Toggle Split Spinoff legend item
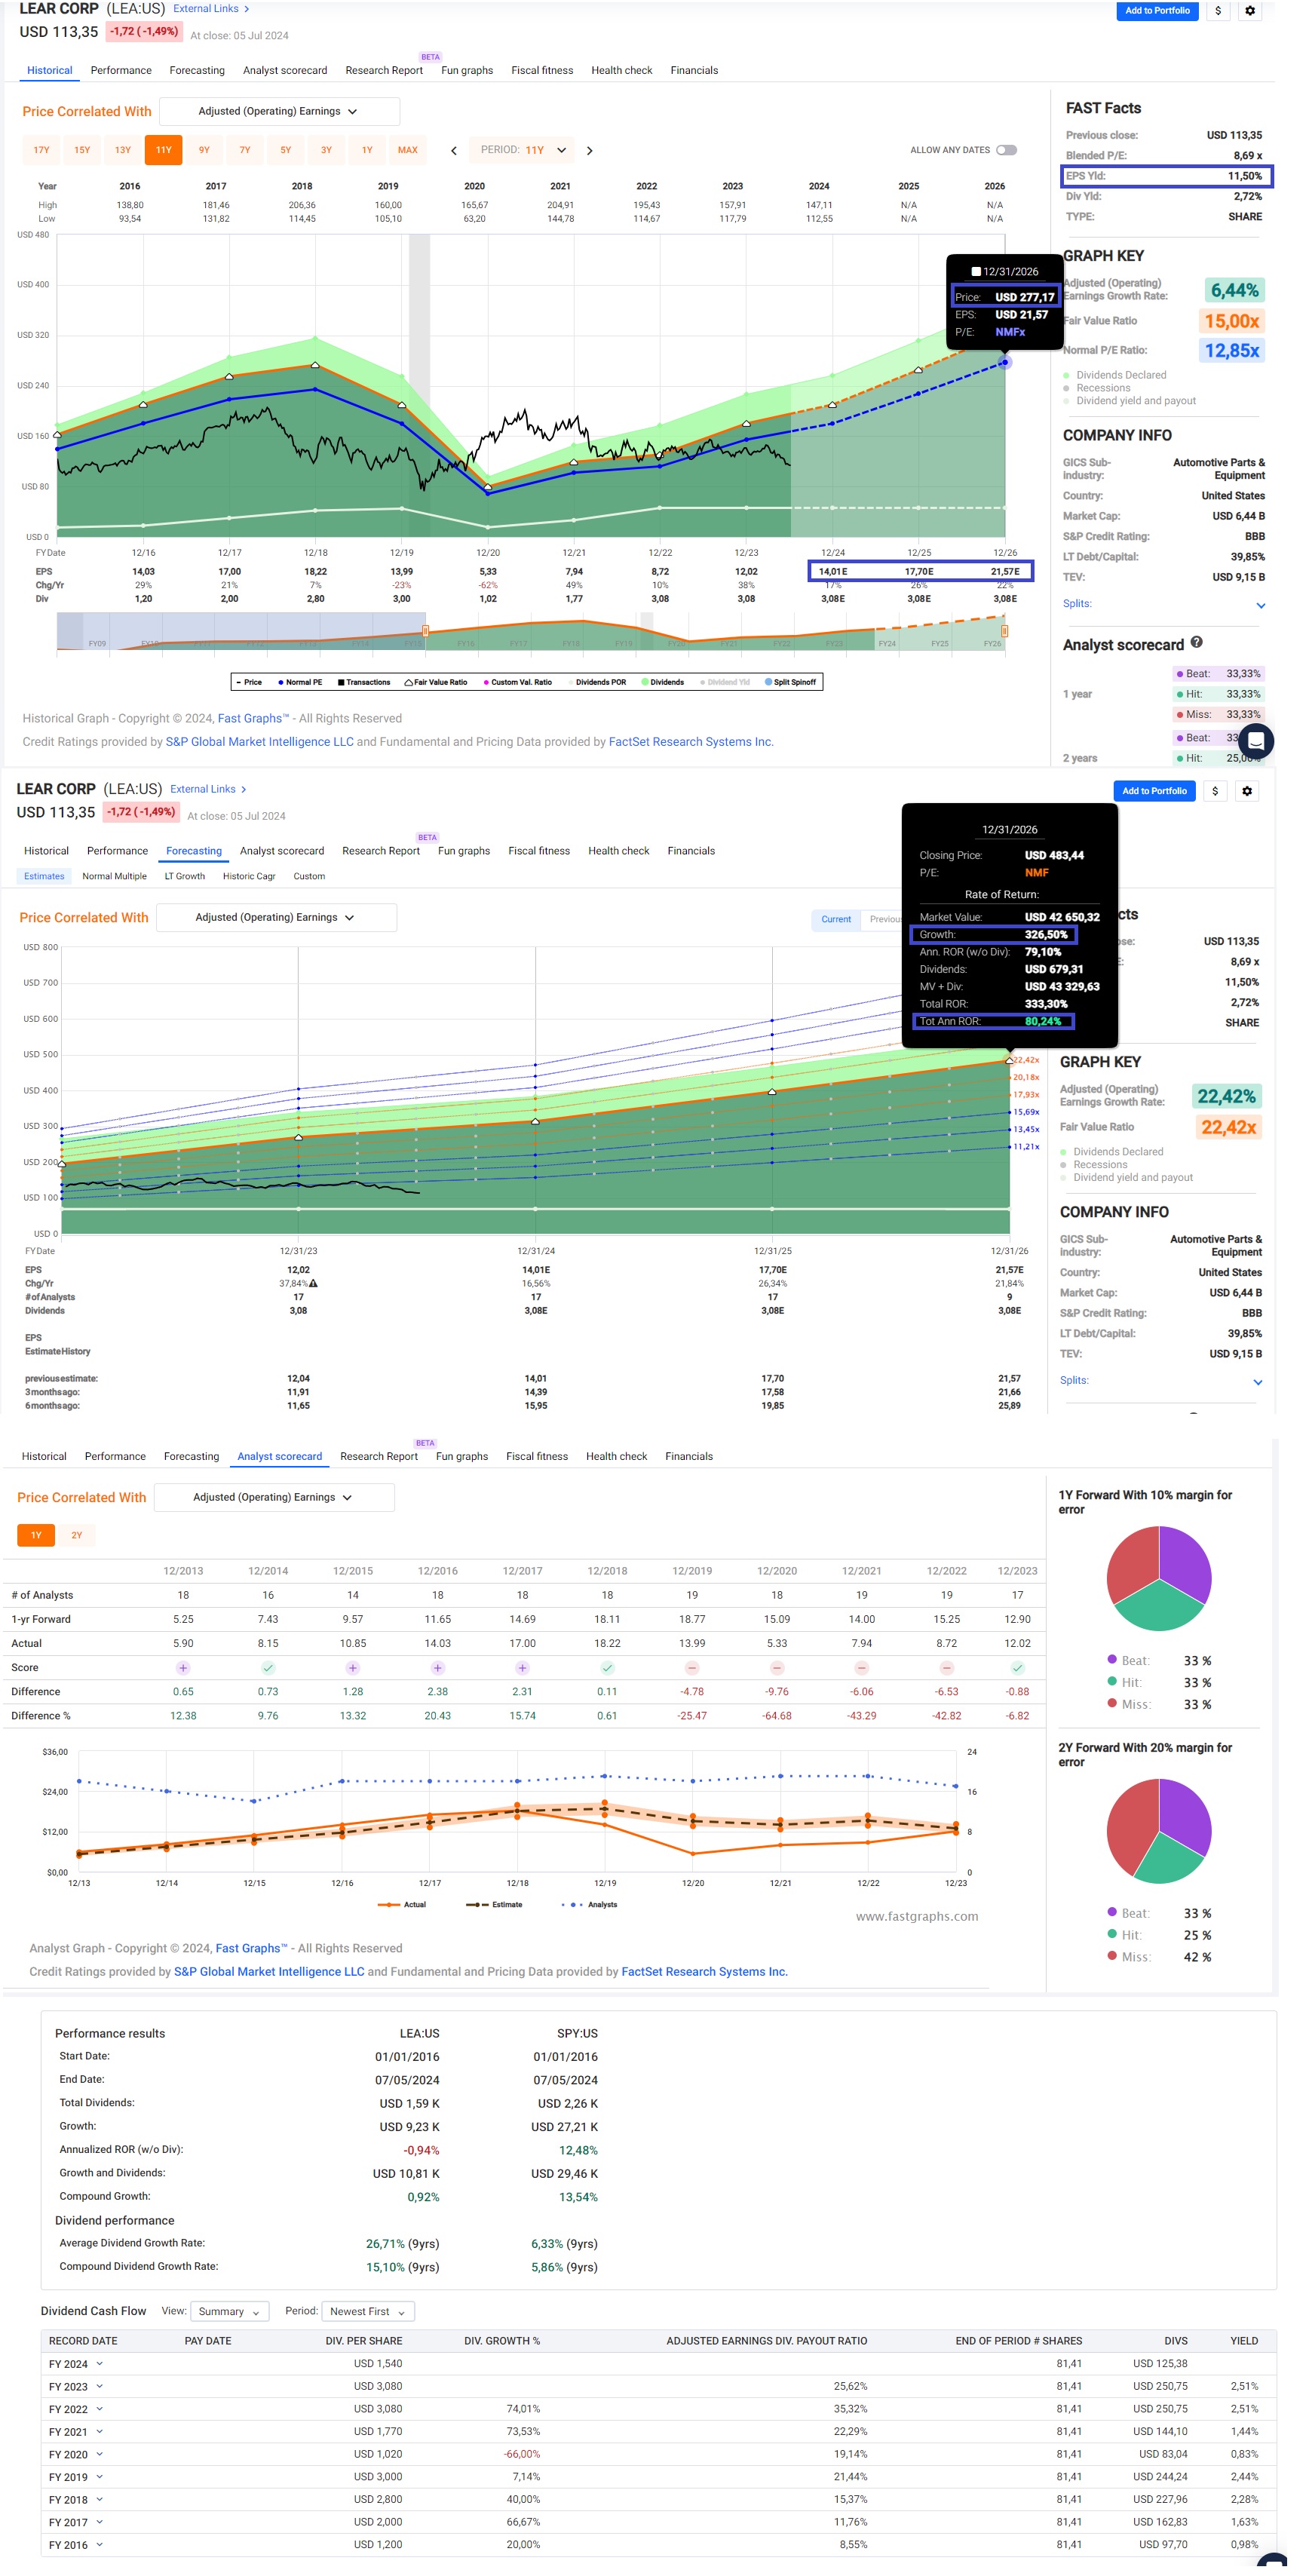The height and width of the screenshot is (2576, 1309). pyautogui.click(x=791, y=682)
